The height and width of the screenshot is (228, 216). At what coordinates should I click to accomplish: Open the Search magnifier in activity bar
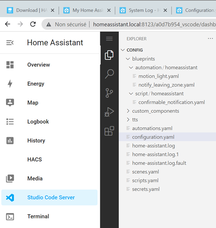(109, 74)
